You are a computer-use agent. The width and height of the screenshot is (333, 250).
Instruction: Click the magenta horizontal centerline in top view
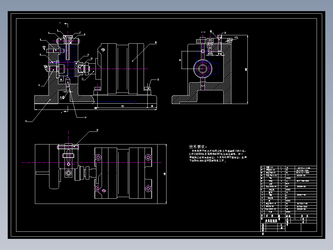[x=92, y=162]
